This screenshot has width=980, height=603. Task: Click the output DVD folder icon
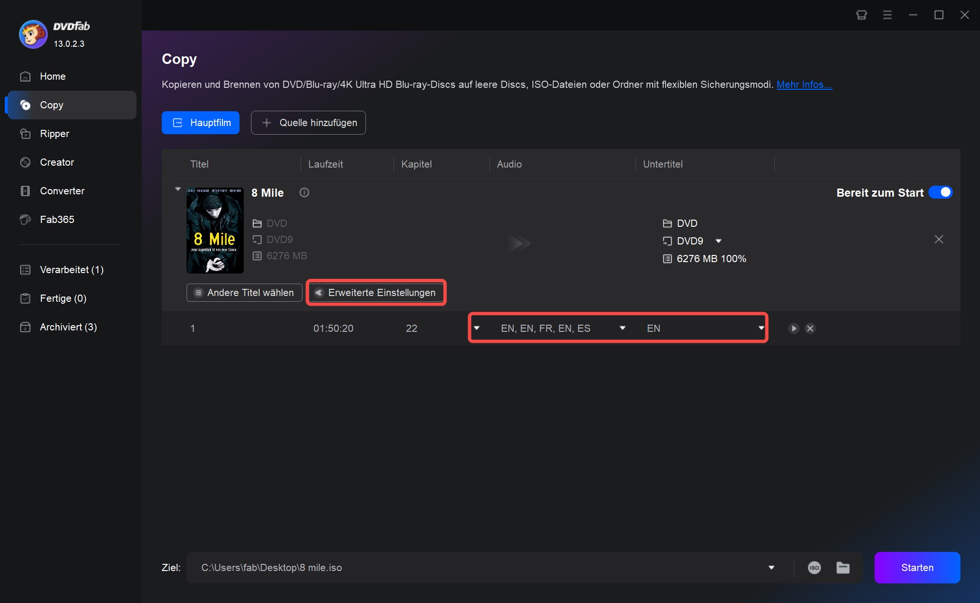click(667, 223)
